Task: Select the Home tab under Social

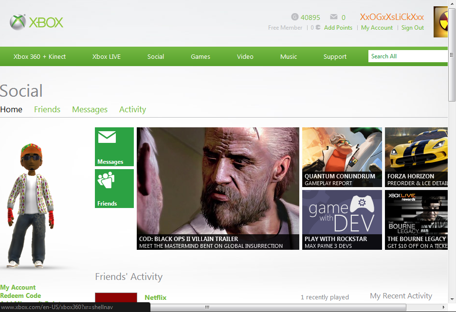Action: click(11, 109)
